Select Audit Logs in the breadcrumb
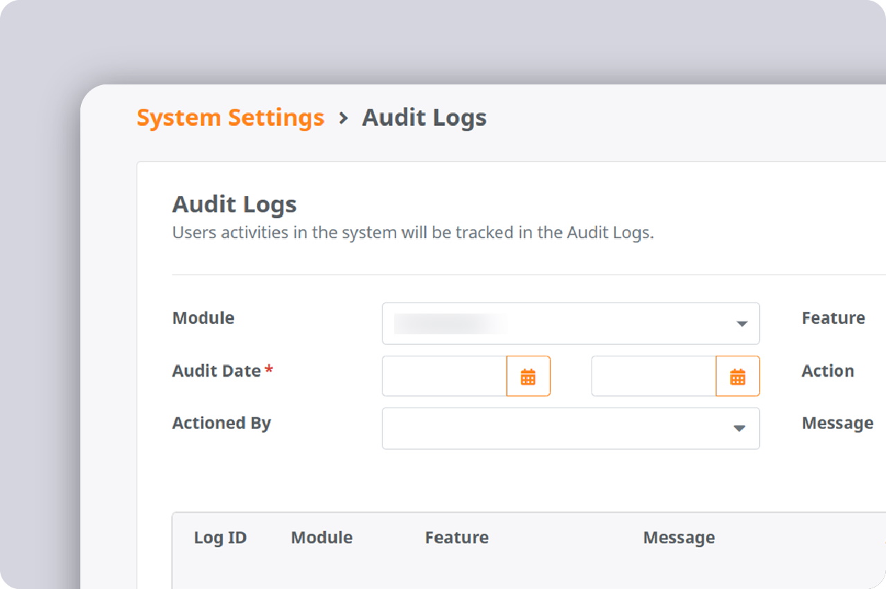 (424, 118)
